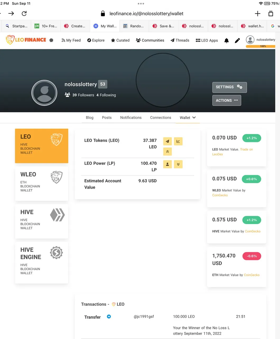The height and width of the screenshot is (339, 280).
Task: Click the nolosslottery profile name
Action: [81, 84]
